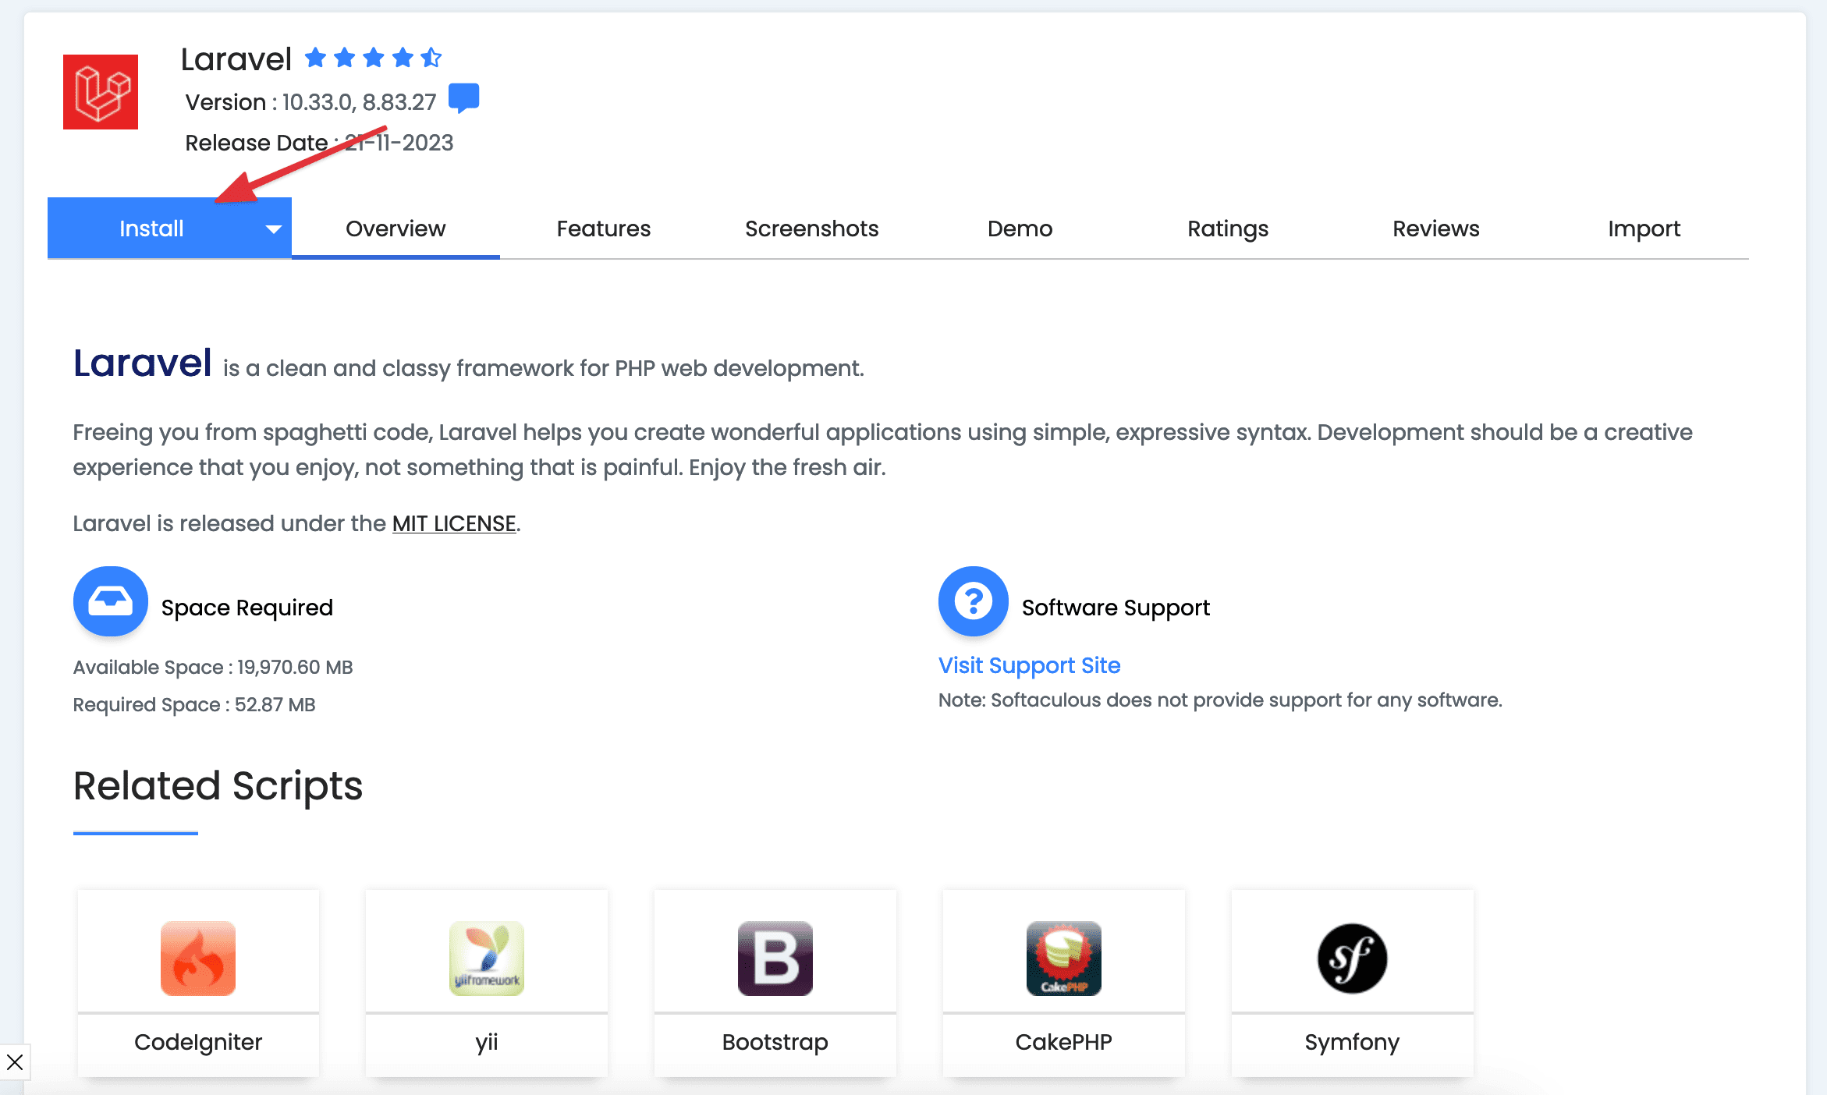Open the Symfony sf icon
Viewport: 1827px width, 1095px height.
click(1353, 959)
